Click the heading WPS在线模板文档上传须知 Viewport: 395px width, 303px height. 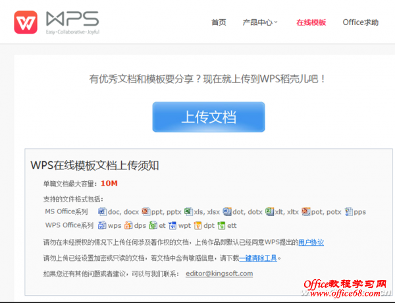coord(95,165)
